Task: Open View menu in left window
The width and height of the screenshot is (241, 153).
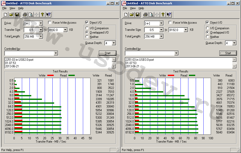Action: [12, 8]
